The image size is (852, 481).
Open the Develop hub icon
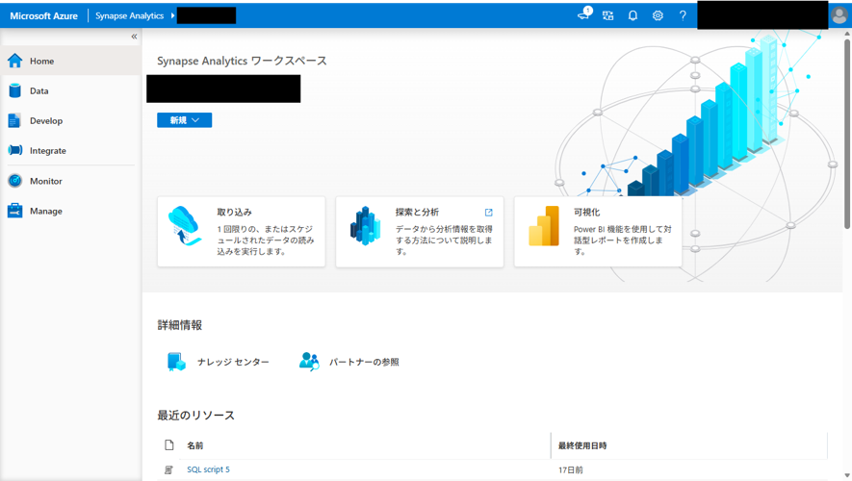(14, 121)
